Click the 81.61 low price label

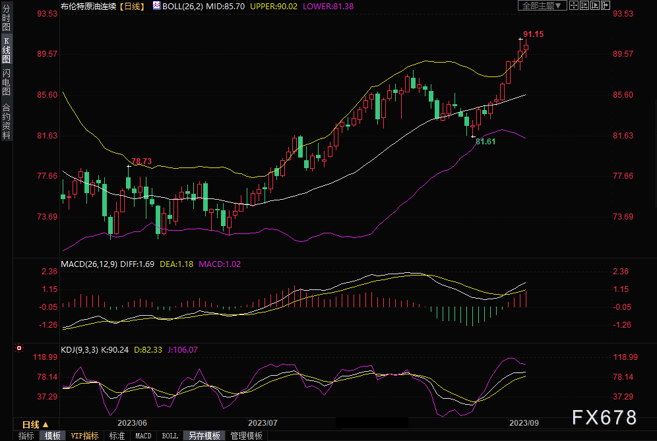485,142
